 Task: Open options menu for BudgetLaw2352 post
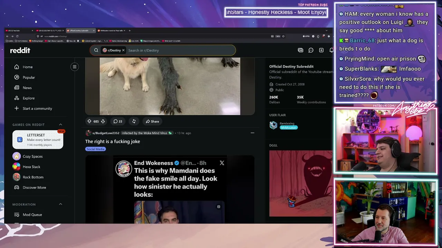click(x=252, y=133)
